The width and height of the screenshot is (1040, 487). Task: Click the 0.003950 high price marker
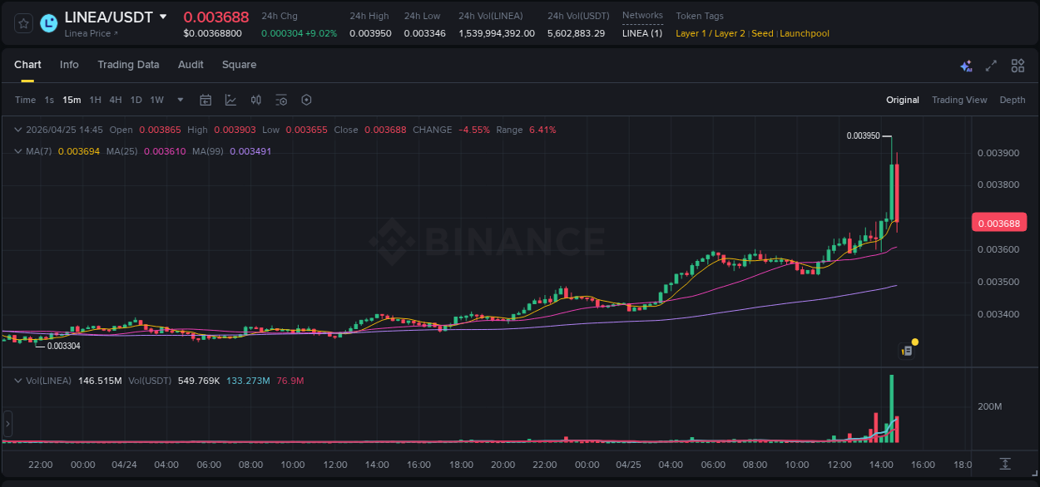coord(863,135)
